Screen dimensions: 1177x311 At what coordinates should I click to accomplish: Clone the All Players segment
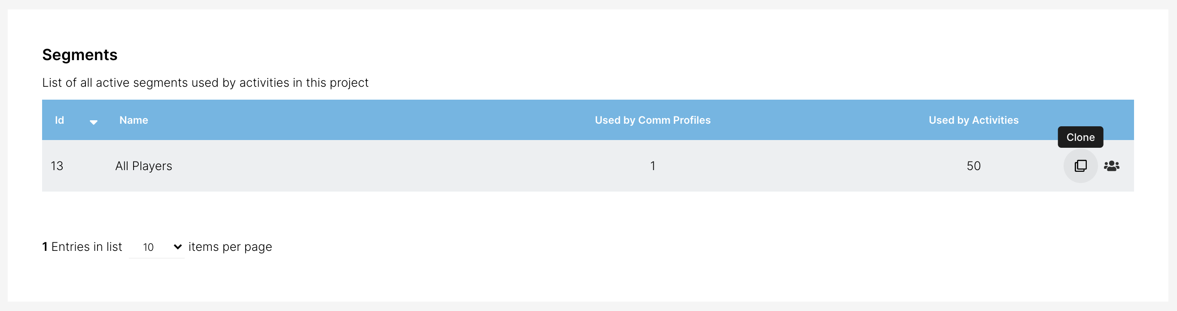click(1080, 166)
